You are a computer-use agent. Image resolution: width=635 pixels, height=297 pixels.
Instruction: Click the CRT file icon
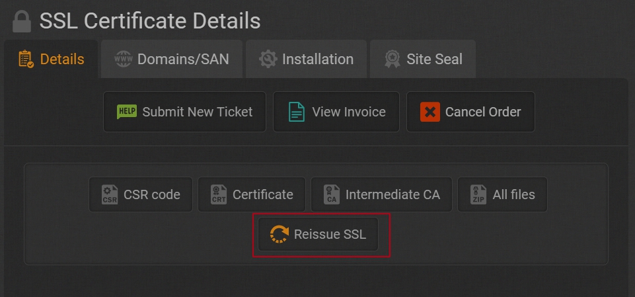point(219,194)
